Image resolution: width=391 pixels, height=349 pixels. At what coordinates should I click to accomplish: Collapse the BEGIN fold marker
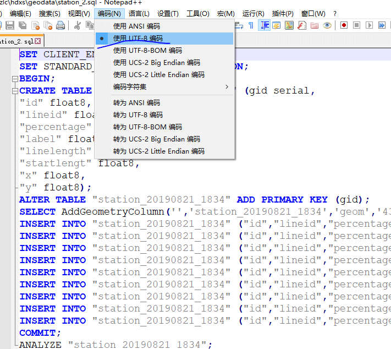tap(14, 79)
